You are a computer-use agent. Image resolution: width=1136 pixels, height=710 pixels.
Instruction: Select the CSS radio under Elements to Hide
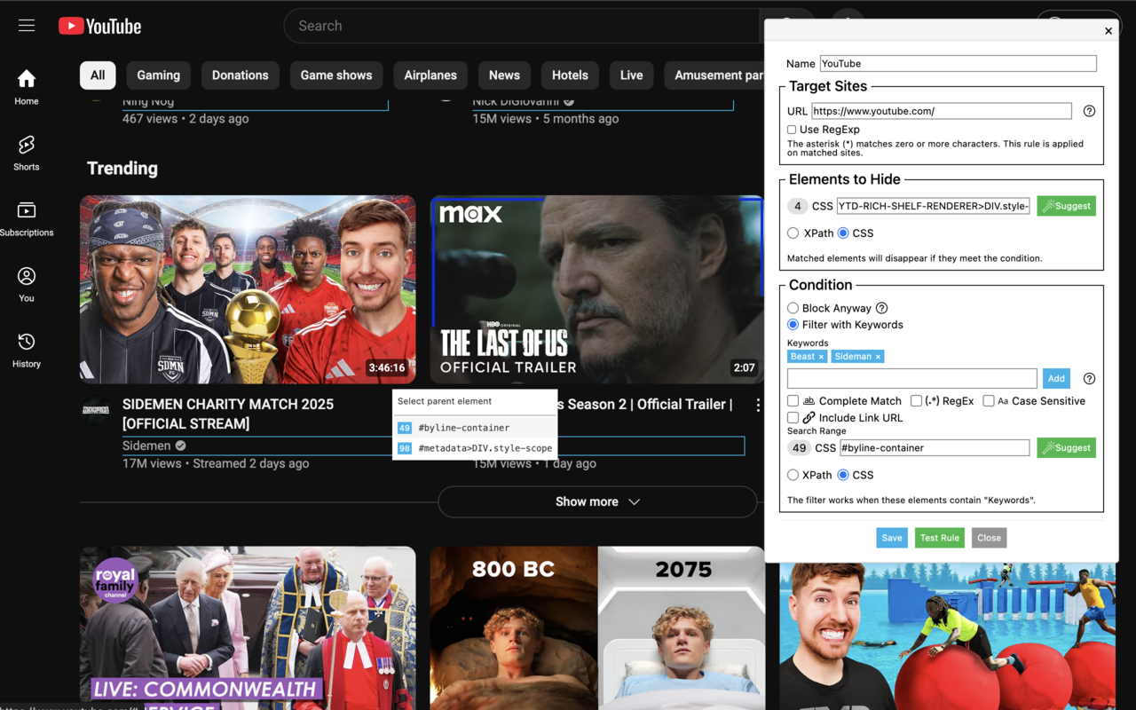click(843, 233)
